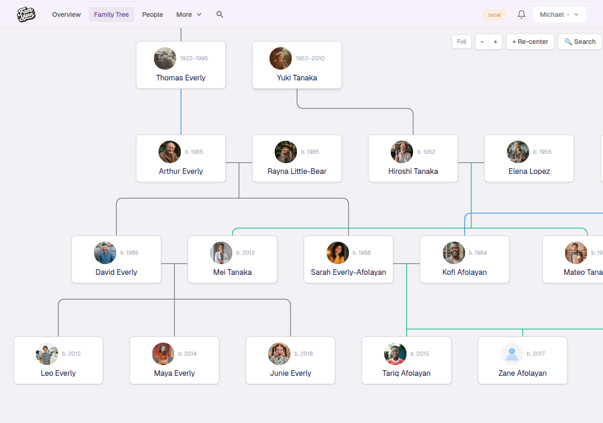Click the Full view button

(x=462, y=42)
